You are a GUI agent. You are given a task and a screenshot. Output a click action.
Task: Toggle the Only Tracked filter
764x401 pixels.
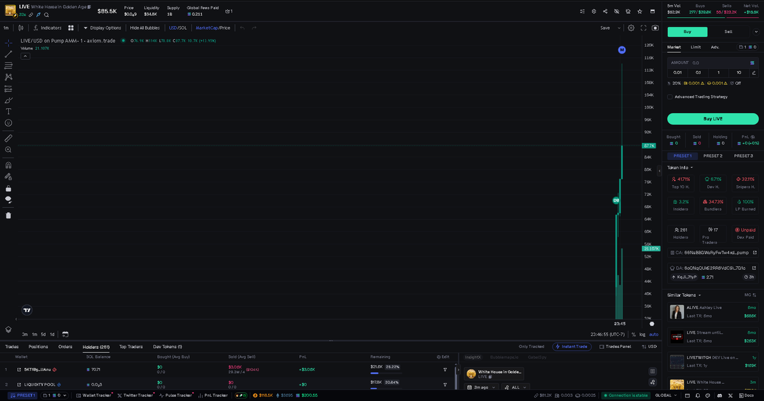tap(532, 346)
